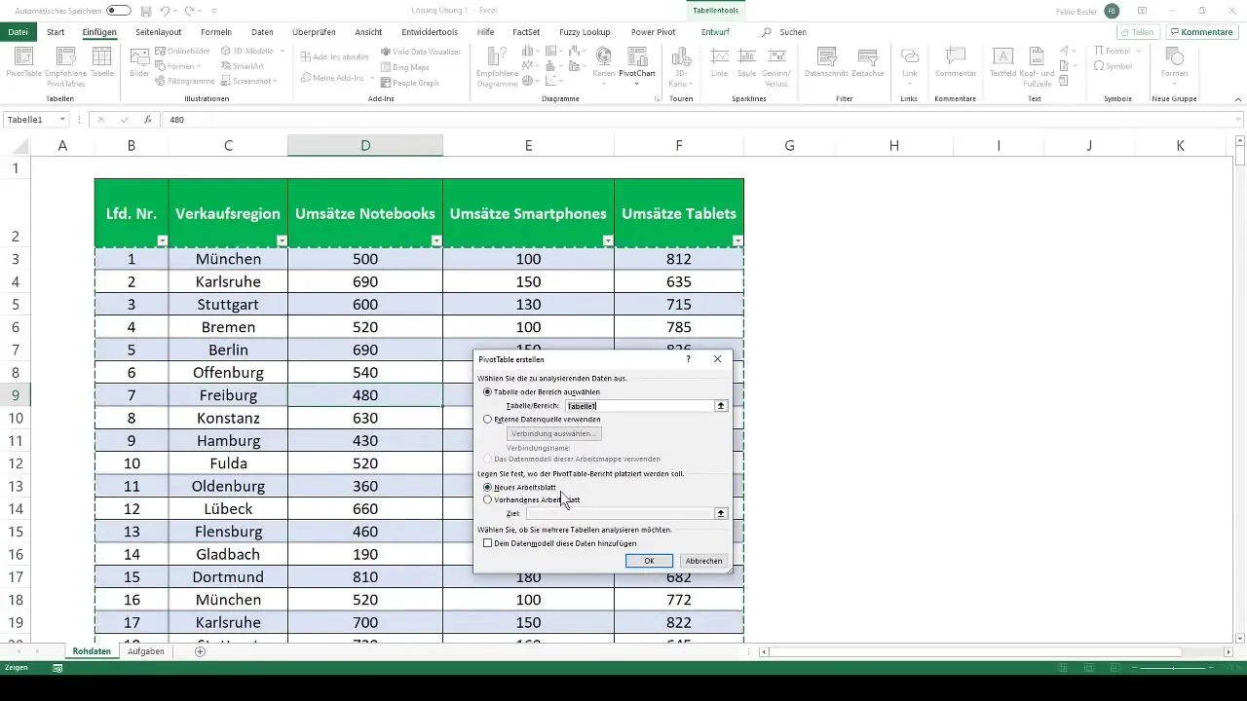Open the Kommentare button at top right
Image resolution: width=1247 pixels, height=701 pixels.
click(x=1200, y=32)
